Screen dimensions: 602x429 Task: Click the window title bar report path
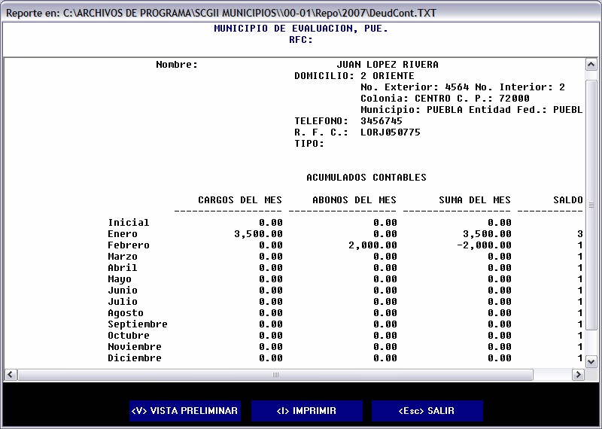[221, 13]
